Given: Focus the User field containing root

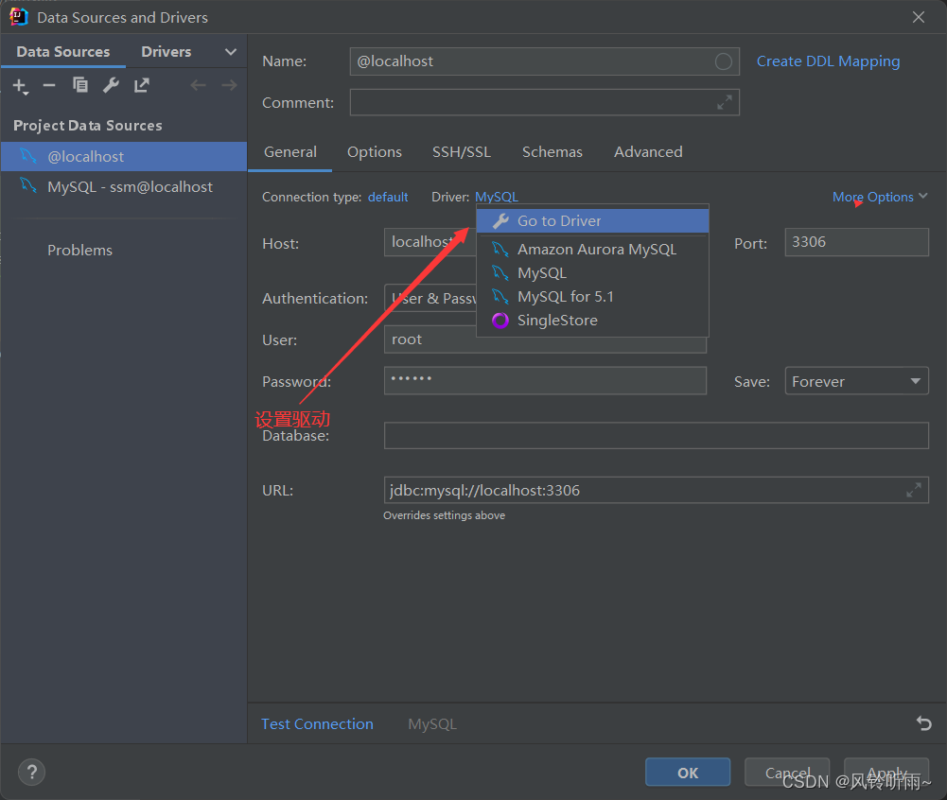Looking at the screenshot, I should pos(545,339).
